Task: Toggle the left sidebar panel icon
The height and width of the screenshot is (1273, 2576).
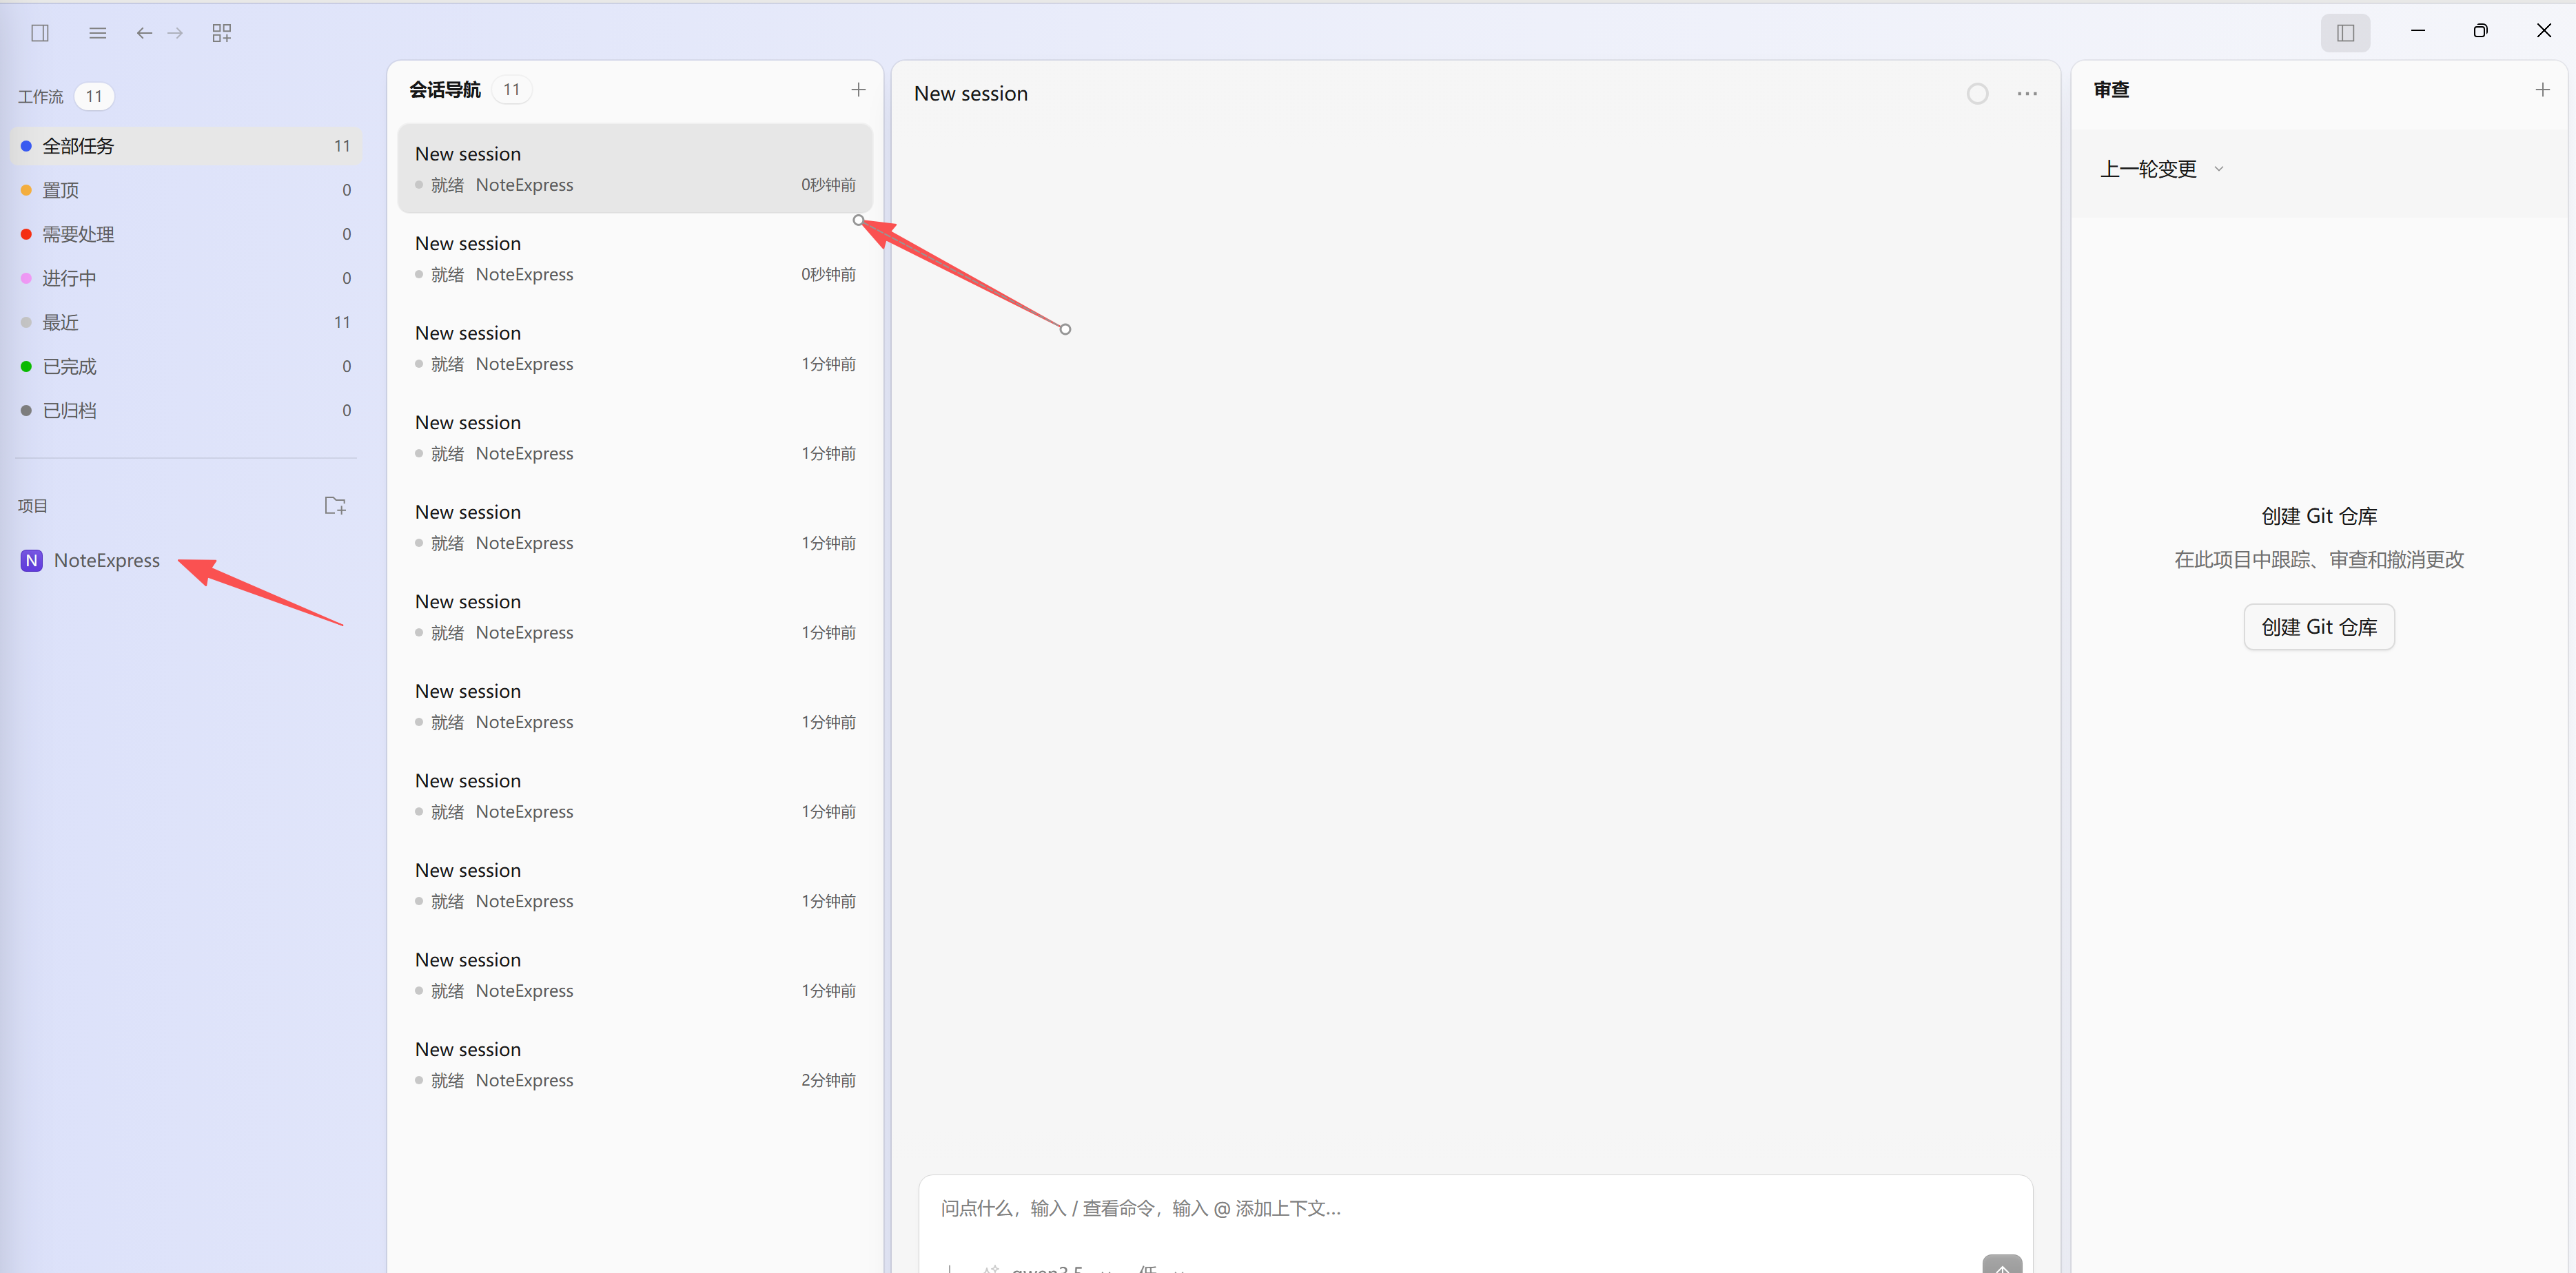Action: 40,33
